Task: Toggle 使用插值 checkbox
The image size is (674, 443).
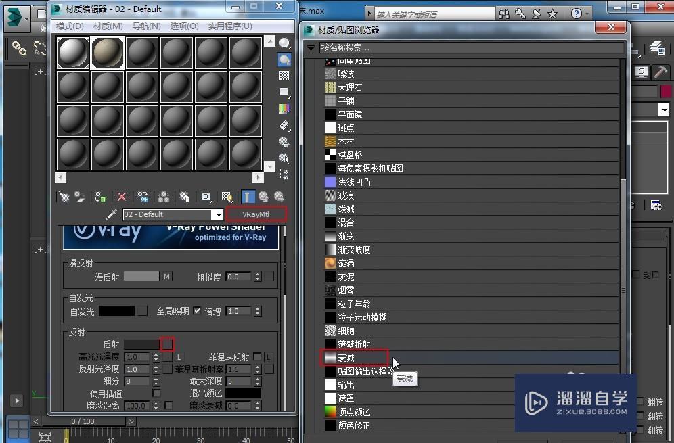Action: (x=156, y=393)
